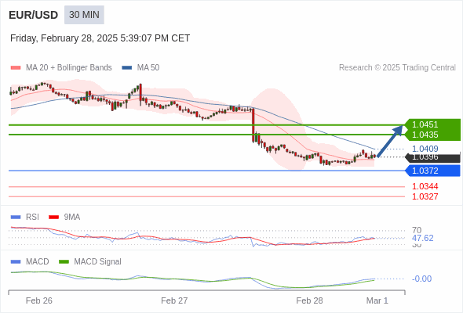Click the red 1.0344 support level
The width and height of the screenshot is (463, 313).
click(x=425, y=186)
